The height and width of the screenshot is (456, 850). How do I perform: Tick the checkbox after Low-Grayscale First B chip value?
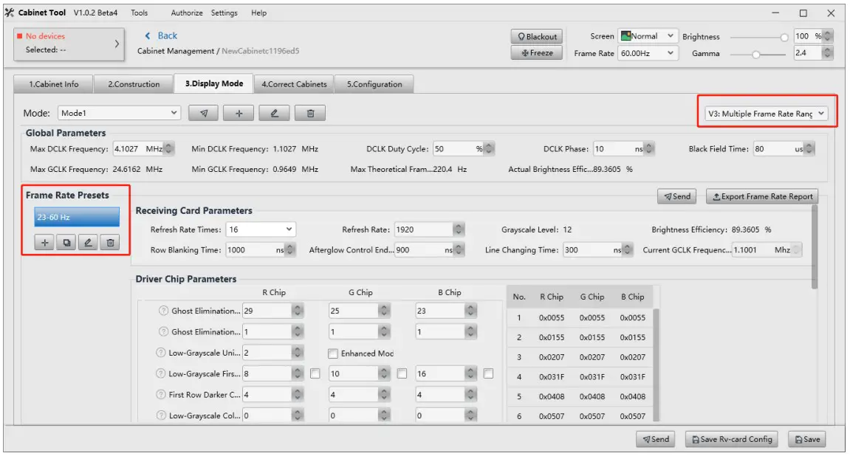point(488,374)
